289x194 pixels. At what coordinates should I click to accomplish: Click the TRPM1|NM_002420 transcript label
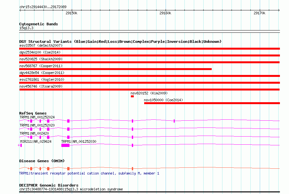pos(34,133)
